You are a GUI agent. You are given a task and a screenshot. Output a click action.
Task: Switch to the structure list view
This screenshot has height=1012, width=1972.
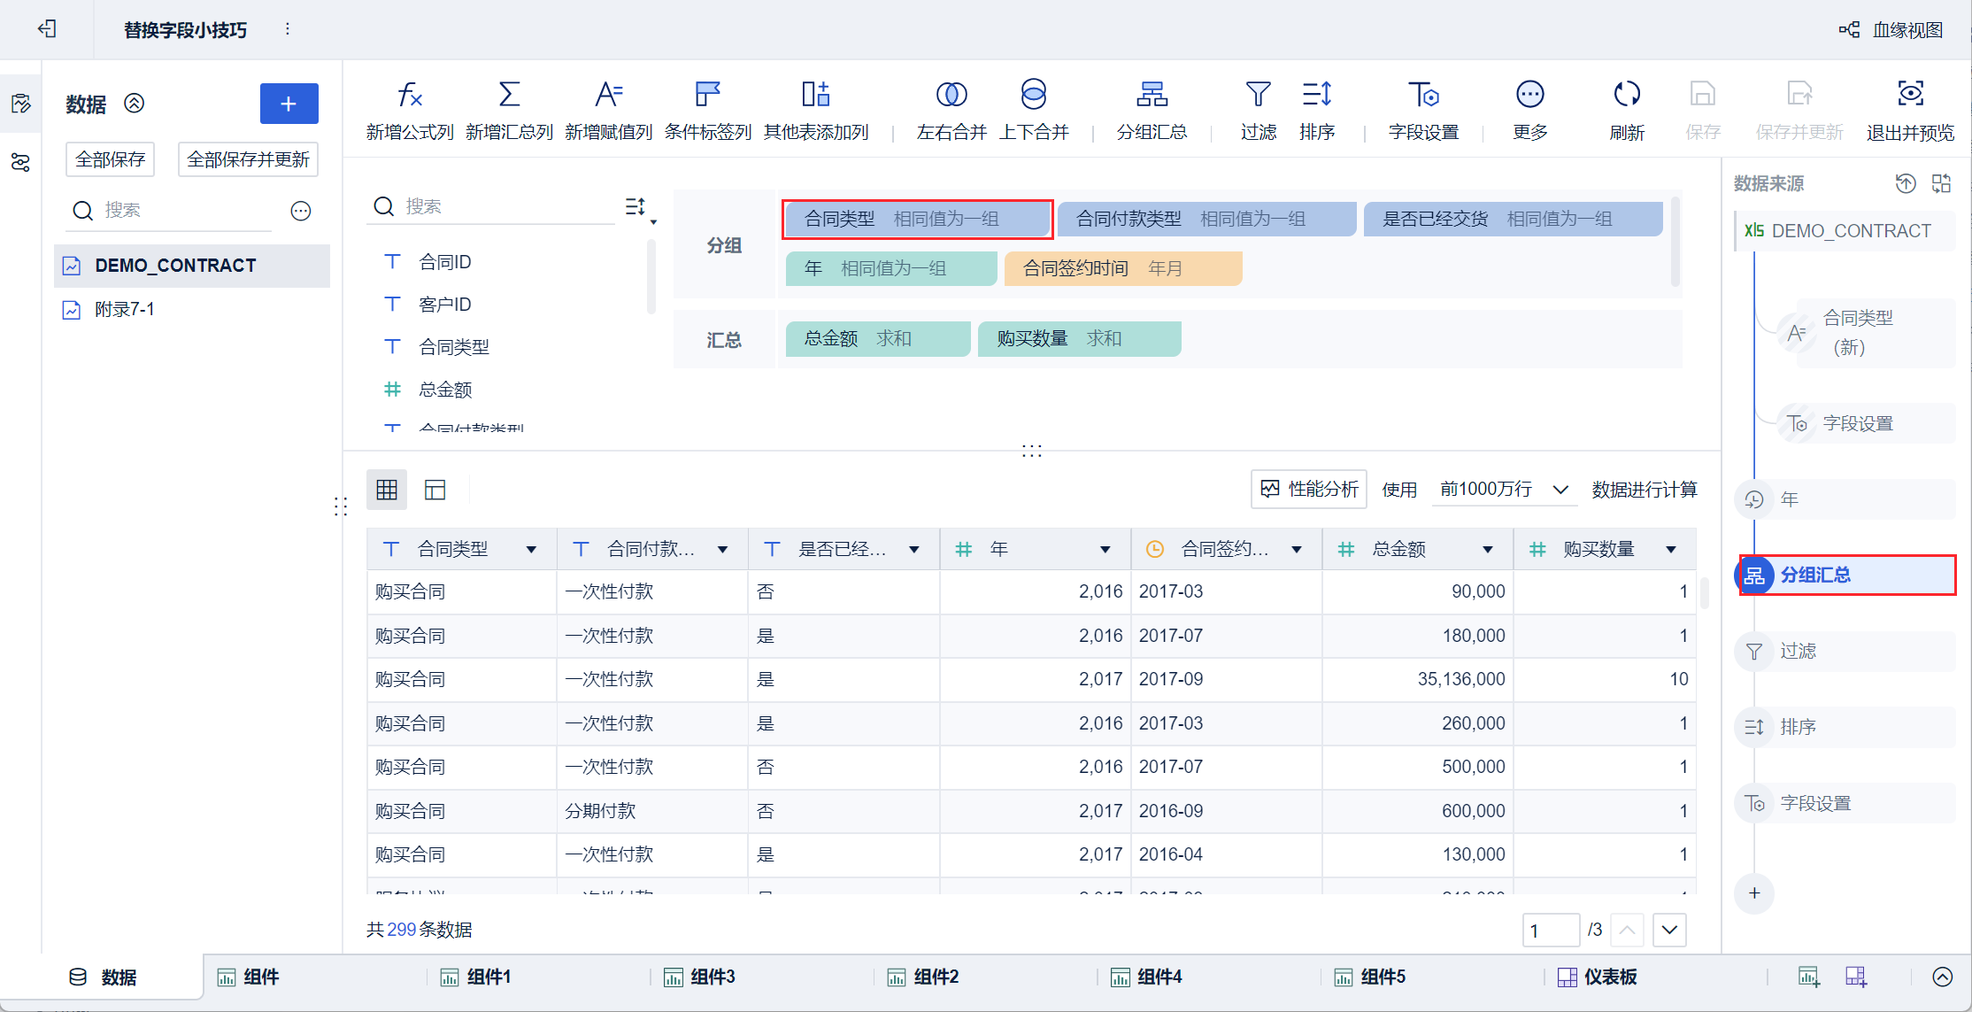pos(435,490)
